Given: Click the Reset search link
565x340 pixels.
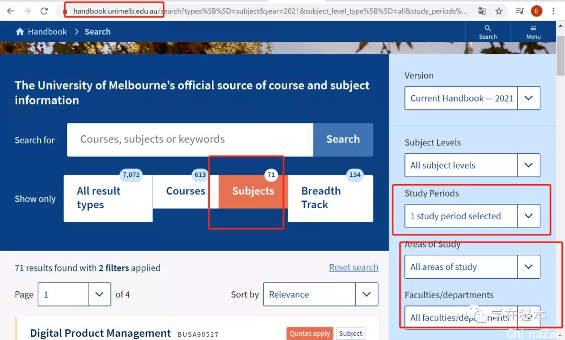Looking at the screenshot, I should (x=354, y=267).
